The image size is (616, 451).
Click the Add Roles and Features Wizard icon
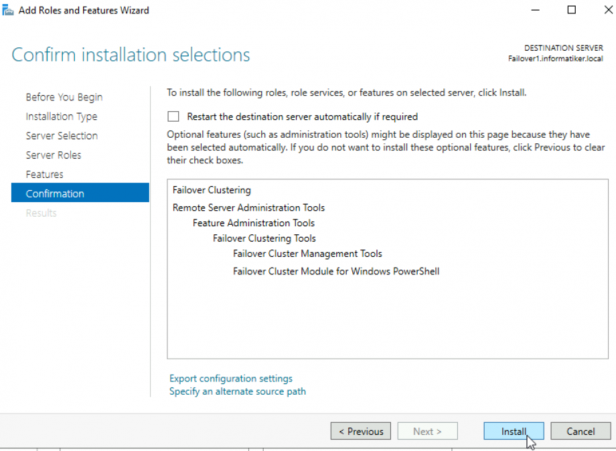(7, 9)
